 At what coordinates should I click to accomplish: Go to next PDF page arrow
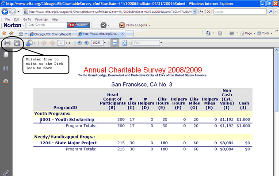(52, 43)
